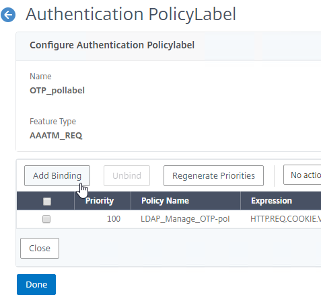Click the blue Done button
This screenshot has height=303, width=321.
(x=36, y=284)
